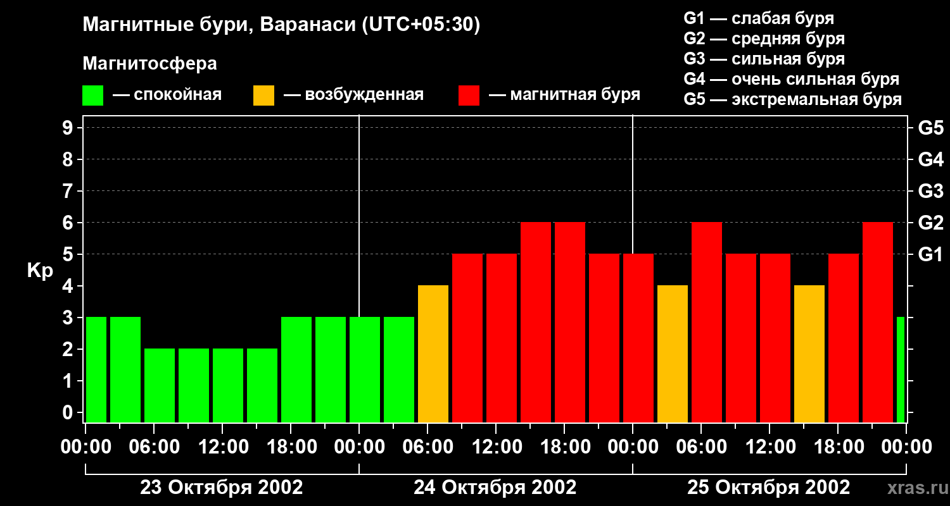The height and width of the screenshot is (506, 950).
Task: Select the 'G3 — сильная буря' legend line
Action: pos(764,59)
